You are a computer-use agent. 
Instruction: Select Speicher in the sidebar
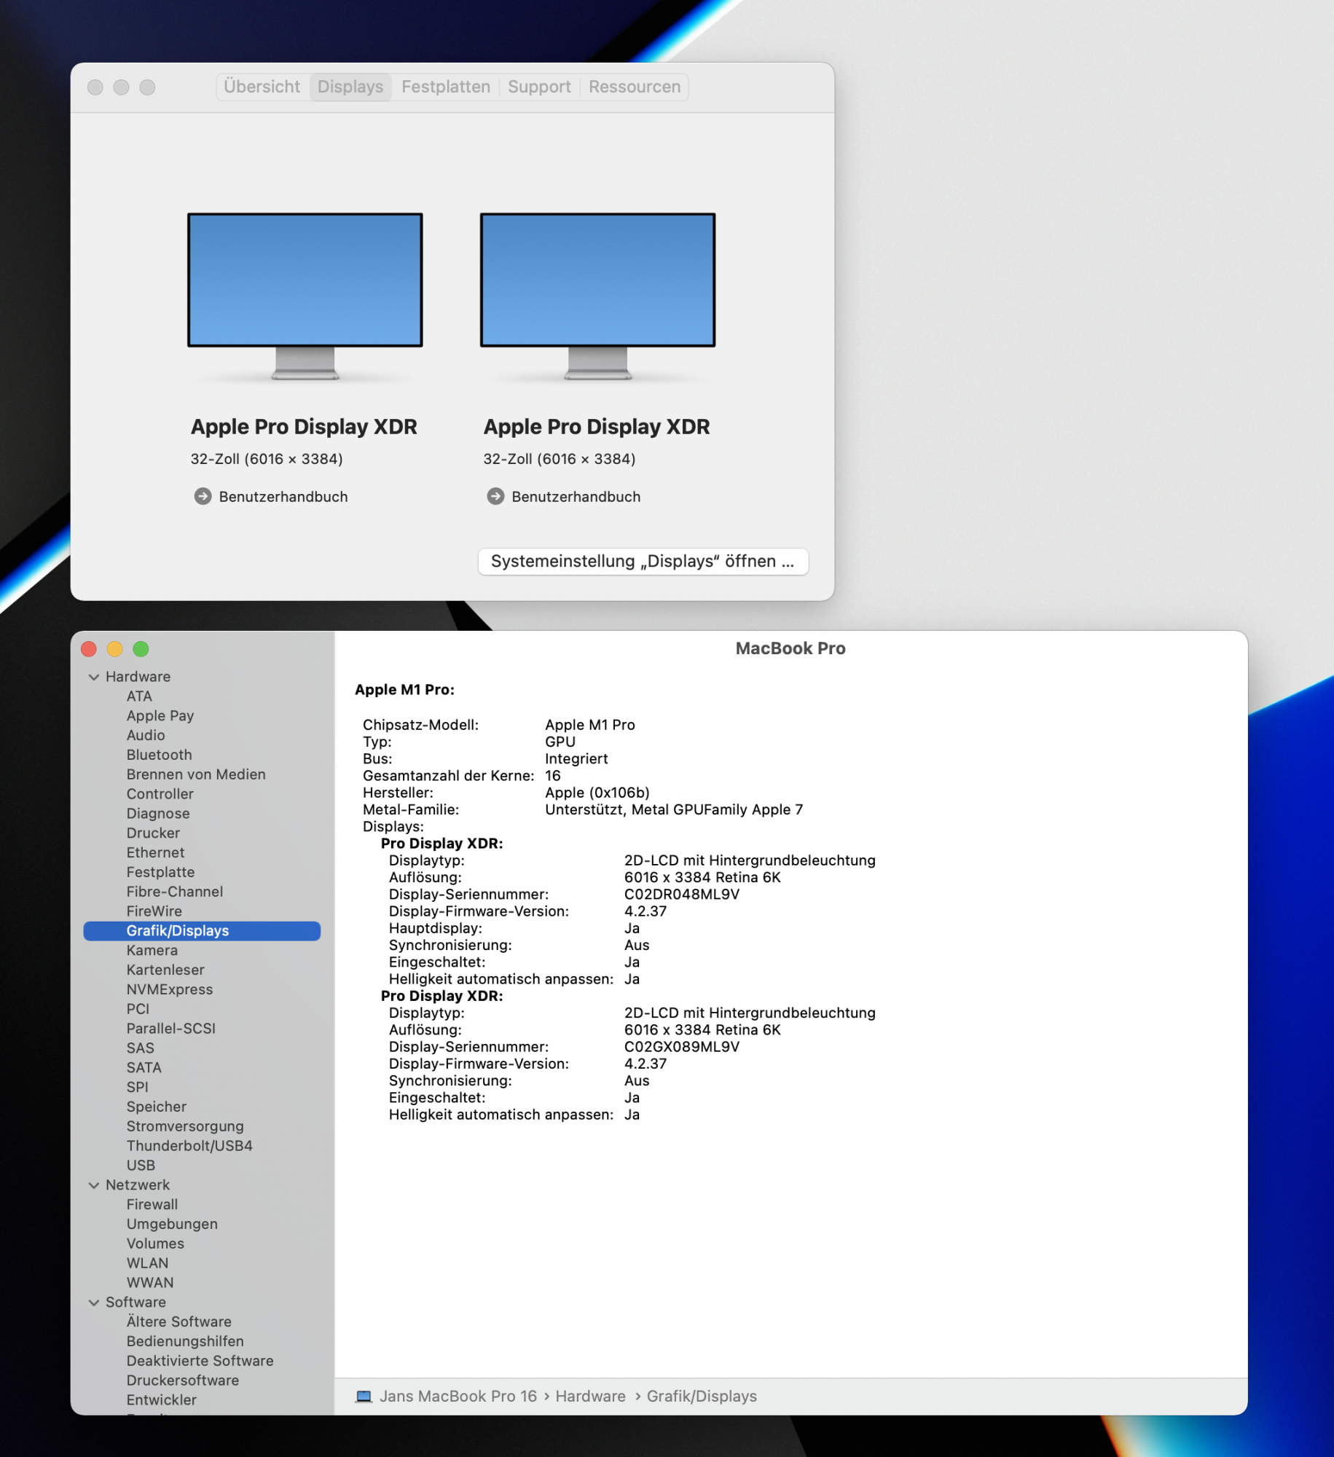click(x=157, y=1107)
